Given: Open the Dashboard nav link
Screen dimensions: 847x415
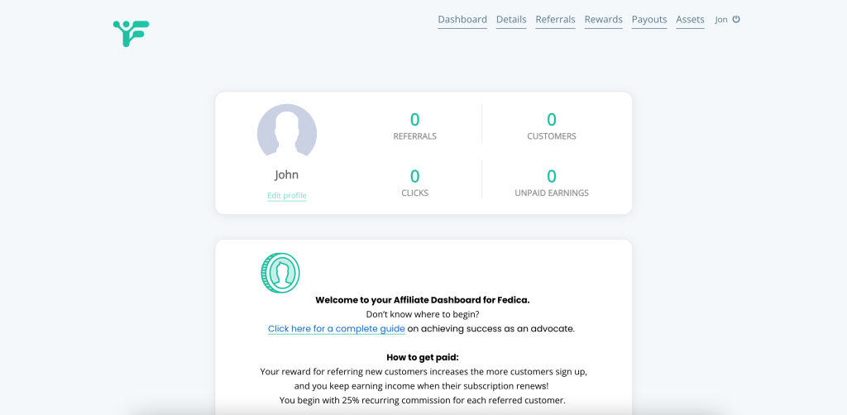Looking at the screenshot, I should [x=462, y=20].
